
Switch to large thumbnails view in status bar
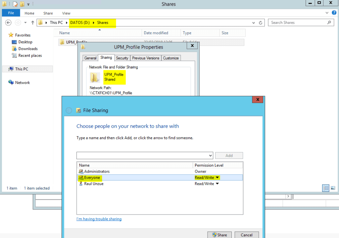(333, 188)
